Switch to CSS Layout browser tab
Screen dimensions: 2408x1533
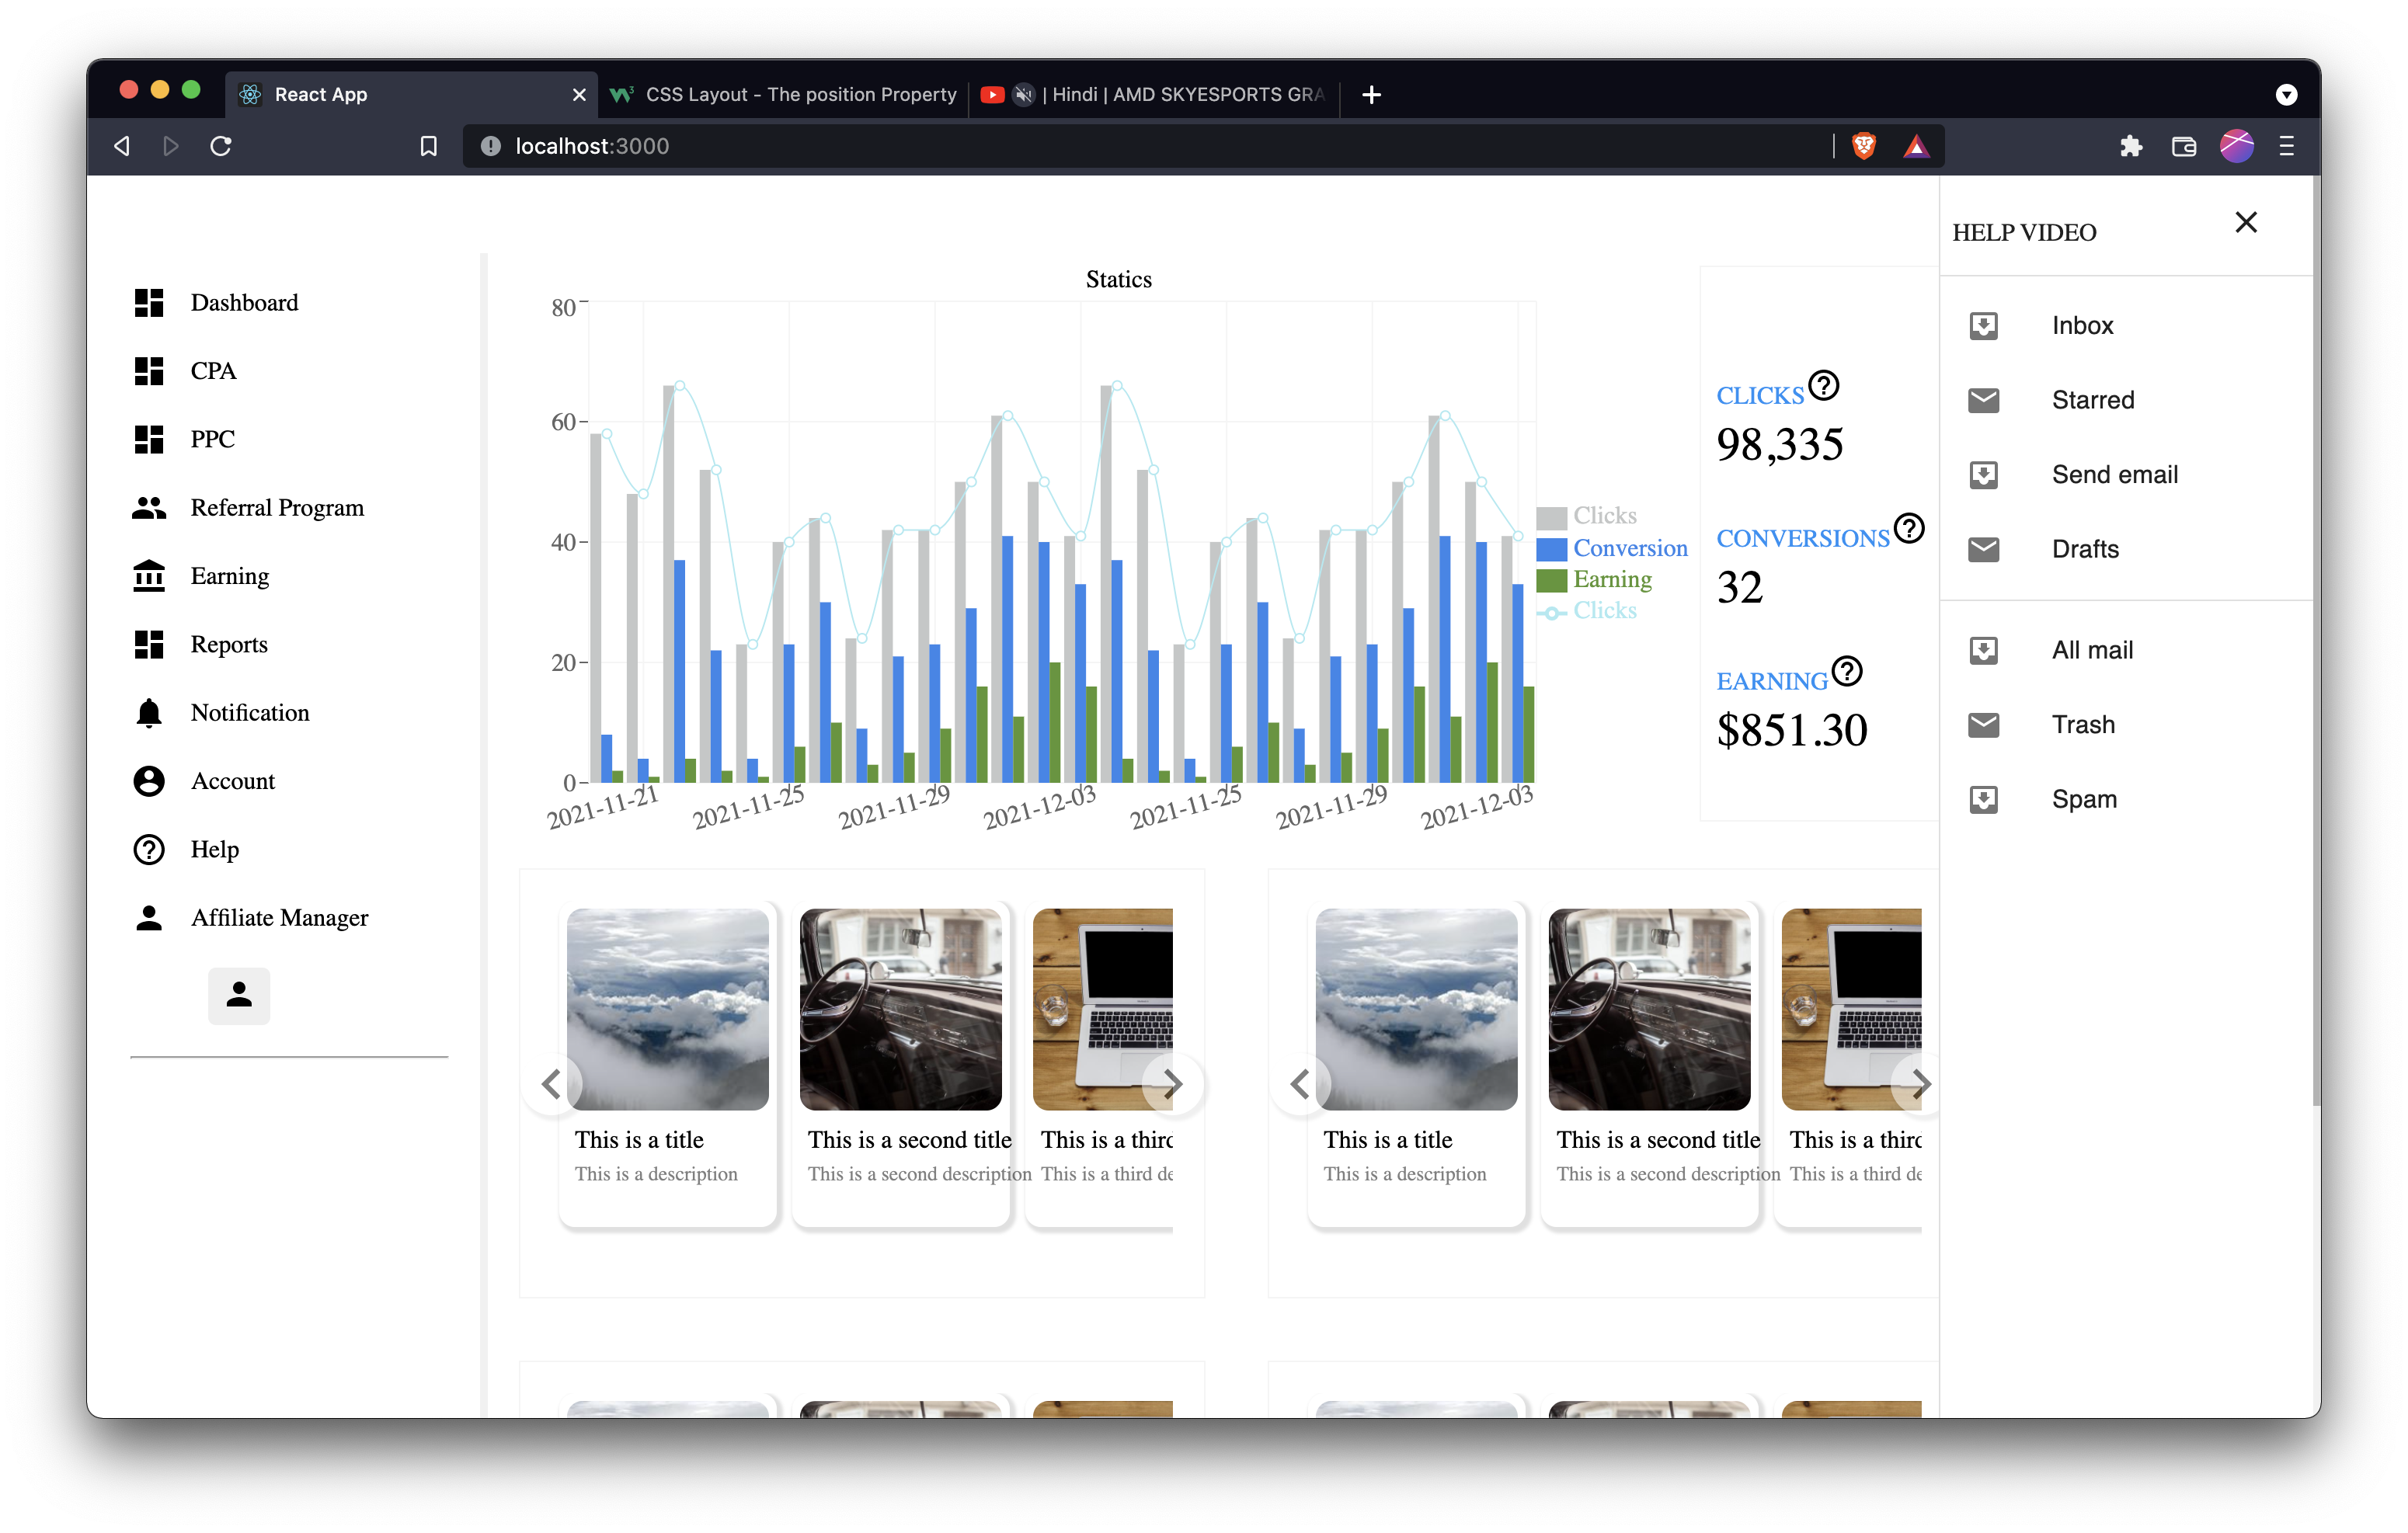(785, 94)
